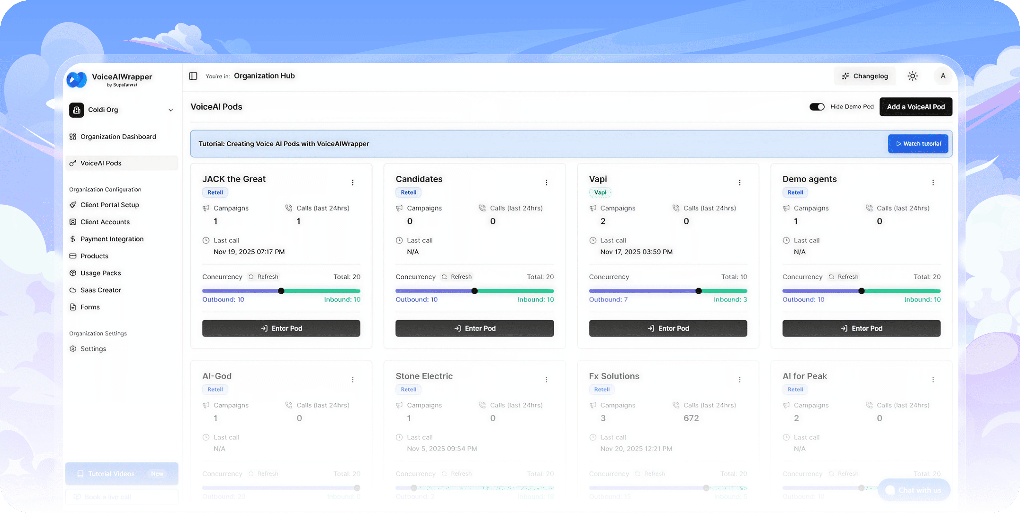This screenshot has height=513, width=1020.
Task: Open the Saas Creator cloud icon
Action: click(73, 290)
